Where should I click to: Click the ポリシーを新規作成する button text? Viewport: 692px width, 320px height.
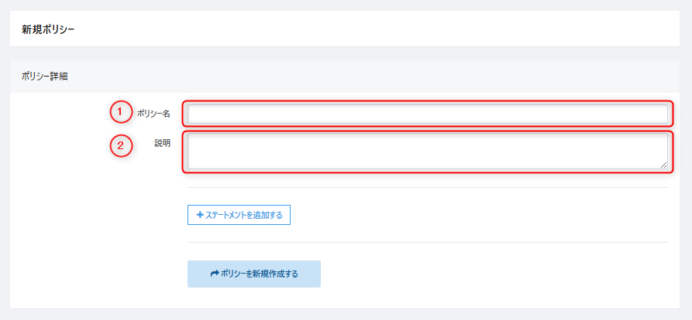point(260,274)
